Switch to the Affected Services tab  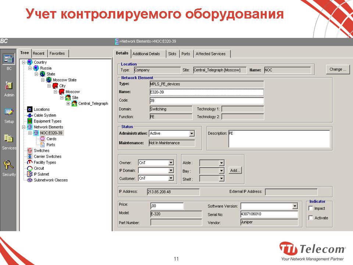coord(211,54)
